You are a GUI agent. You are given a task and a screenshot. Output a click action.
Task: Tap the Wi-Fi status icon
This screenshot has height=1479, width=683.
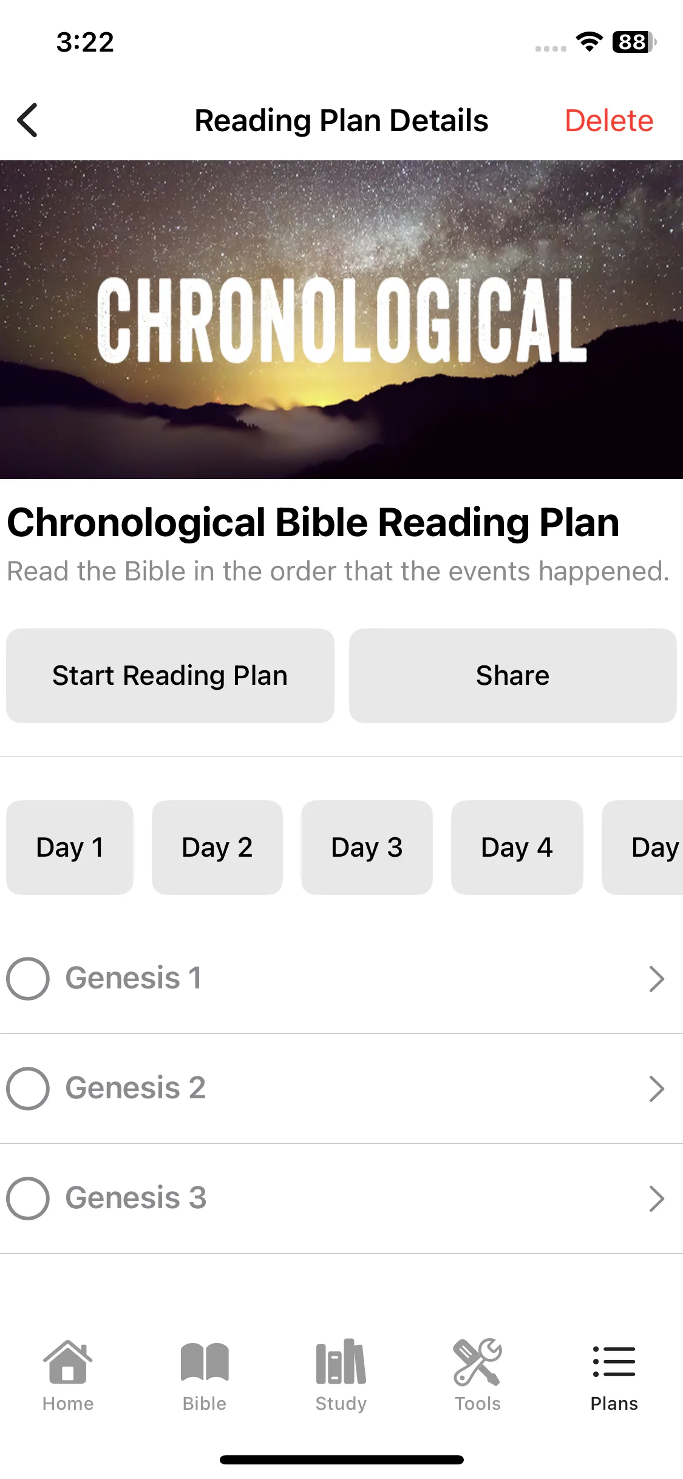point(589,42)
